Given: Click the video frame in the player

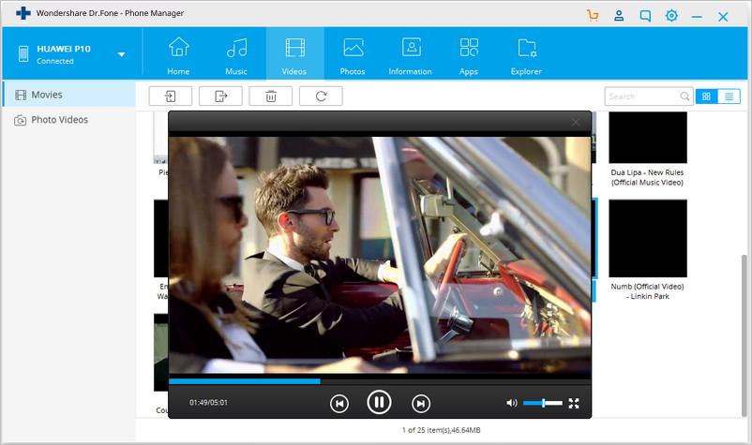Looking at the screenshot, I should pyautogui.click(x=380, y=255).
